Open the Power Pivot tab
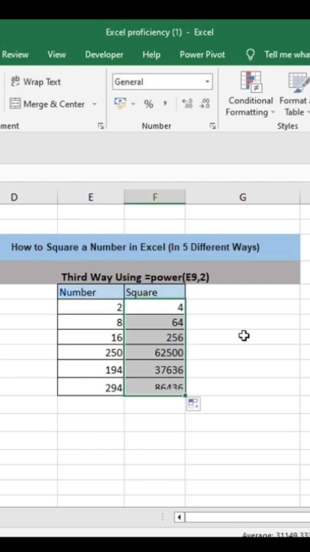 tap(202, 54)
